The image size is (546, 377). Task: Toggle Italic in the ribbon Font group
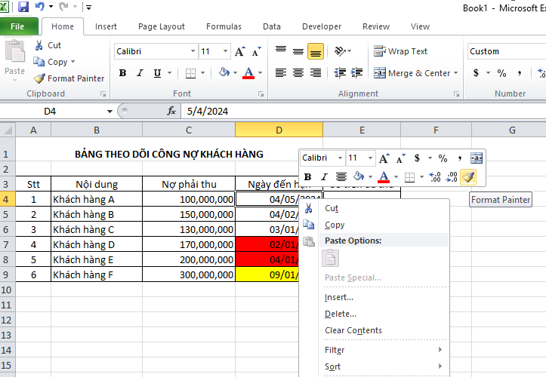coord(140,73)
